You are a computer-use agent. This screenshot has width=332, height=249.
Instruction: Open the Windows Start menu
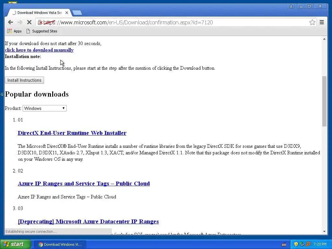(x=16, y=244)
